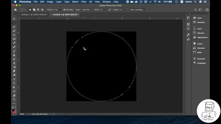Select the Lasso tool
Screen dimensions: 221x124
click(14, 27)
